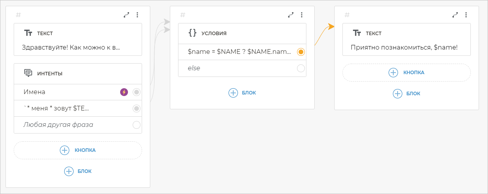Open three-dot menu of third screen card
Viewport: 488px width, 194px height.
coord(466,15)
